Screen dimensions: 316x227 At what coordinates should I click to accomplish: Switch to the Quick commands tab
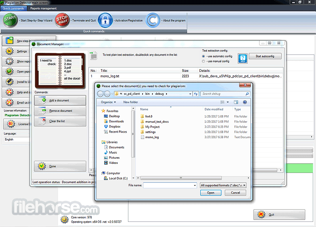click(x=13, y=8)
